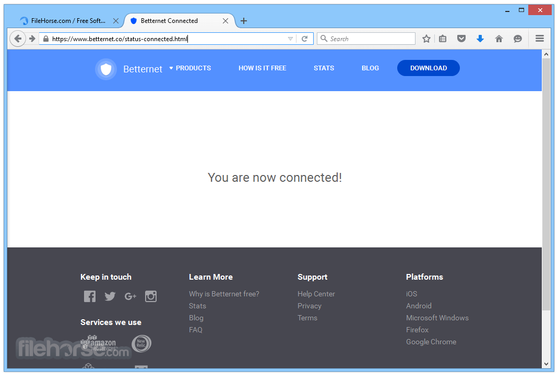Viewport: 558px width, 375px height.
Task: Save page to Pocket icon
Action: [461, 39]
